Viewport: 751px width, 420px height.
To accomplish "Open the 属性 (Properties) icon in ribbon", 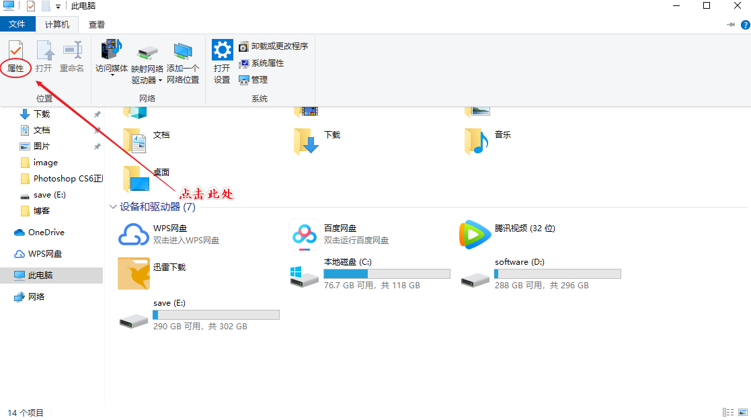I will [x=15, y=57].
